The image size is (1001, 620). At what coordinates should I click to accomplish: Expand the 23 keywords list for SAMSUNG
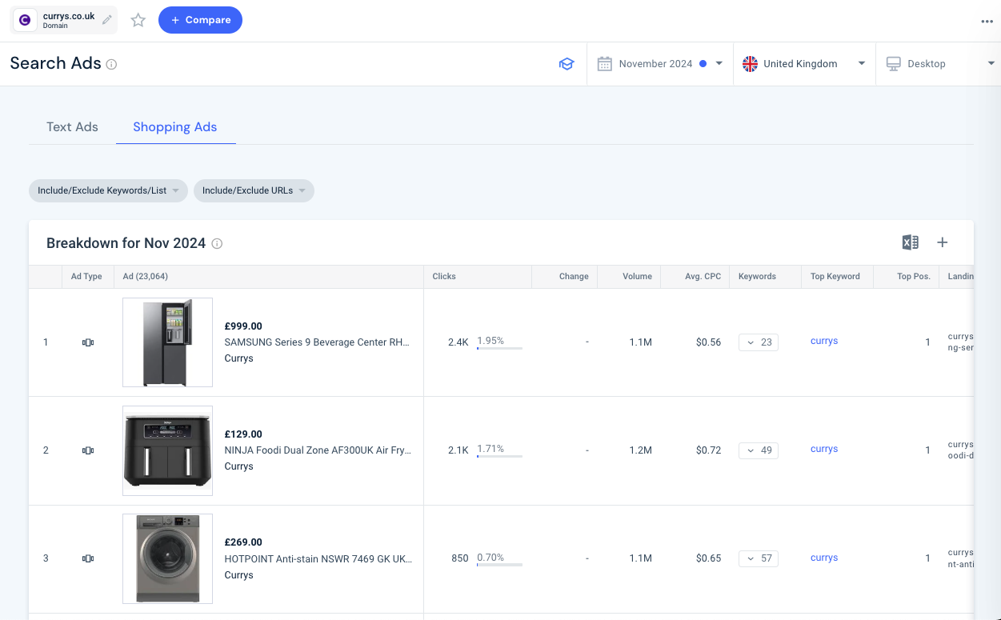[759, 342]
